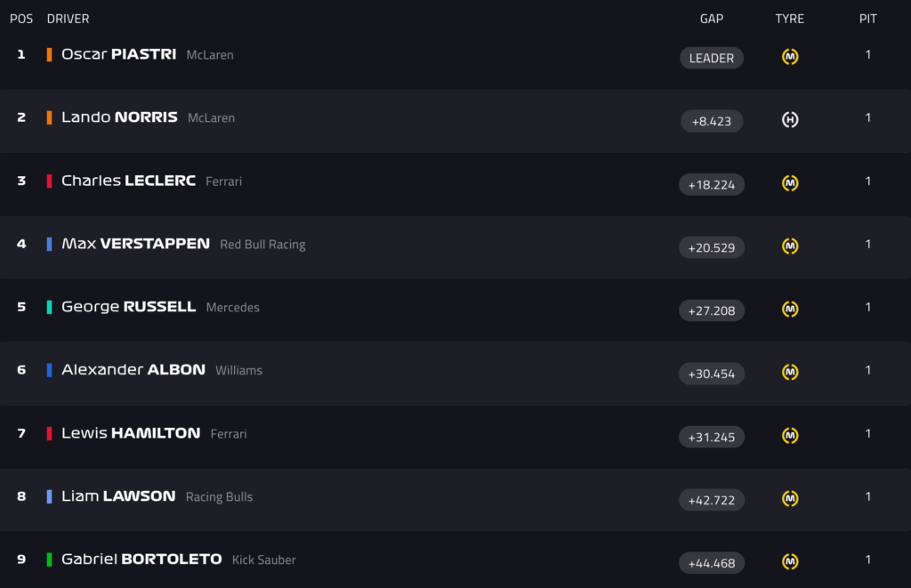Click Leclerc's medium tyre icon

coord(790,183)
